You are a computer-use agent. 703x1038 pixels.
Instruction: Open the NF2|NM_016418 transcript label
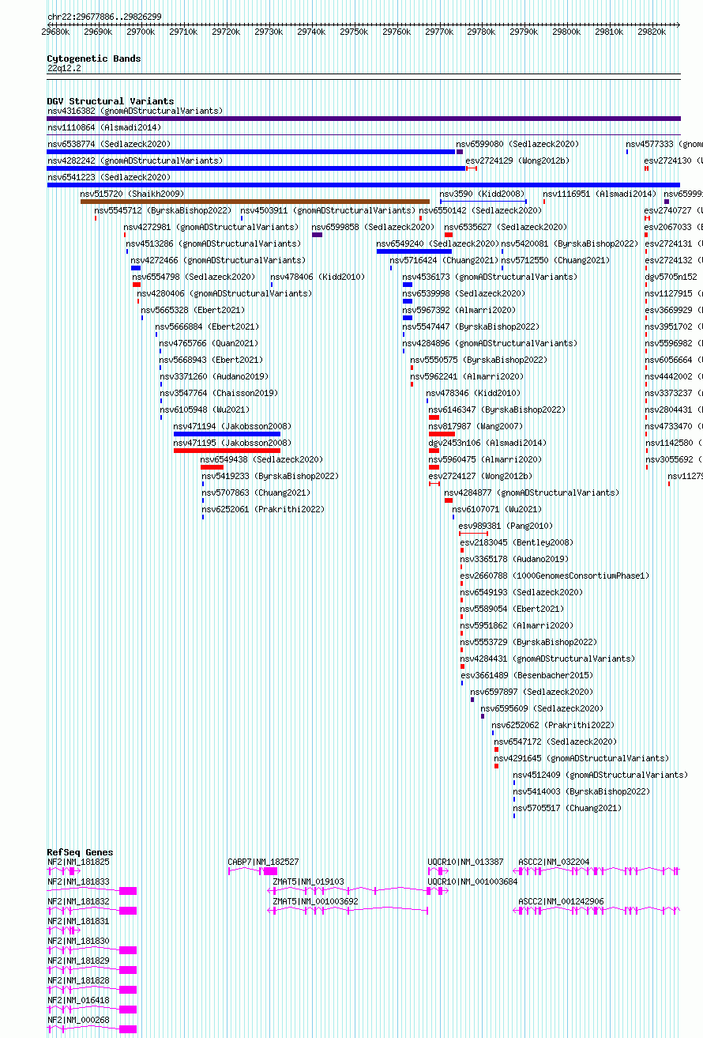[x=78, y=1000]
